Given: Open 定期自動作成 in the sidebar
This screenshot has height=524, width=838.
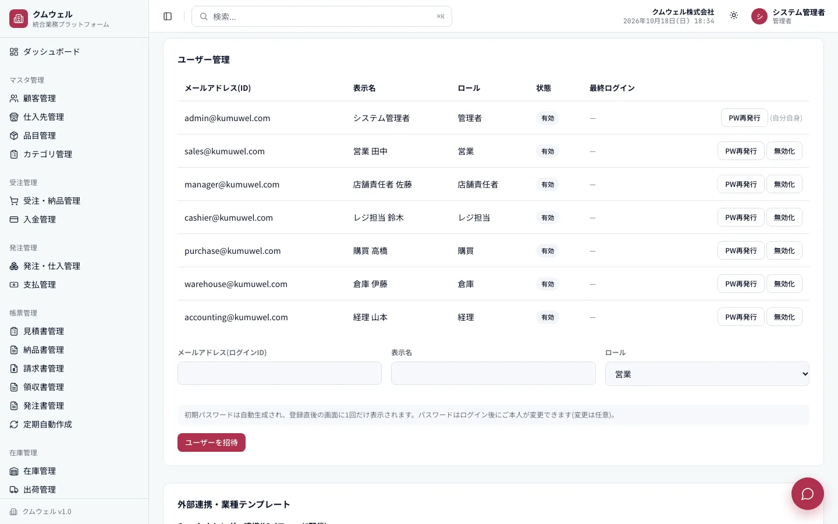Looking at the screenshot, I should click(74, 424).
